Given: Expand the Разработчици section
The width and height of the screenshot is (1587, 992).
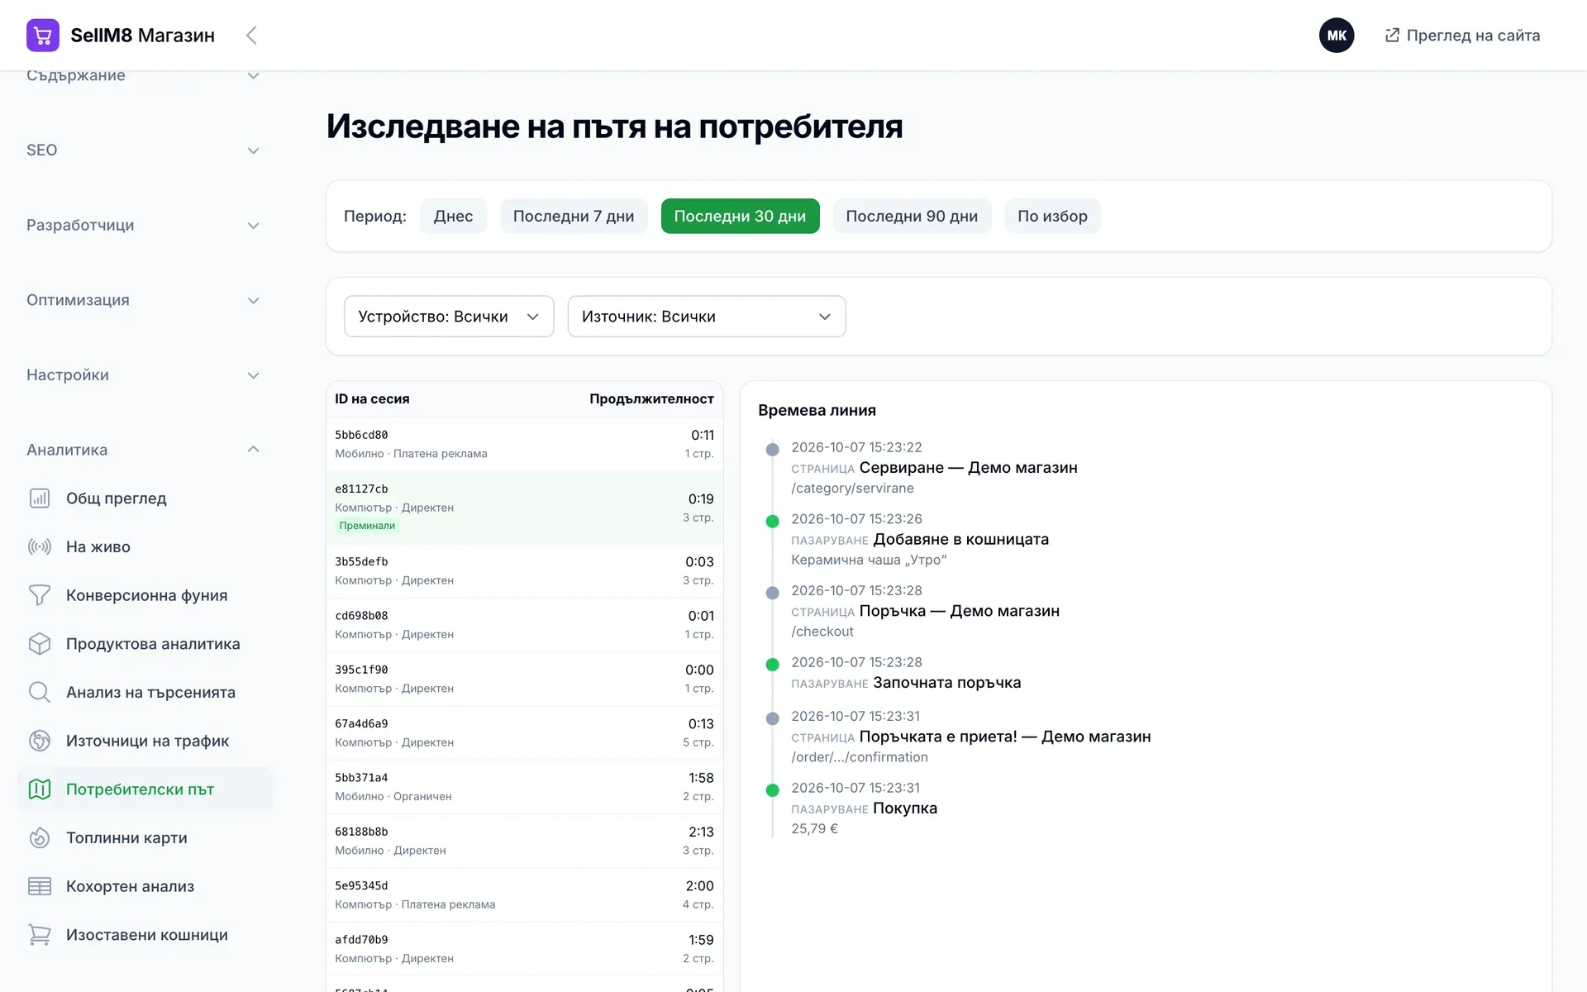Looking at the screenshot, I should (144, 225).
